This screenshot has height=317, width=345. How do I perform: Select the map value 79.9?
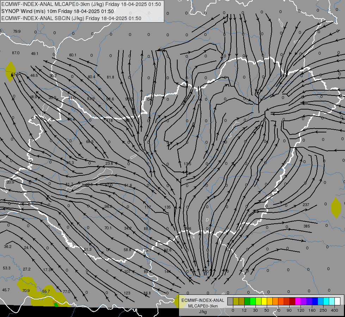[17, 31]
